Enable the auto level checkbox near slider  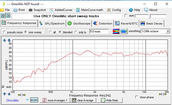pos(126,16)
